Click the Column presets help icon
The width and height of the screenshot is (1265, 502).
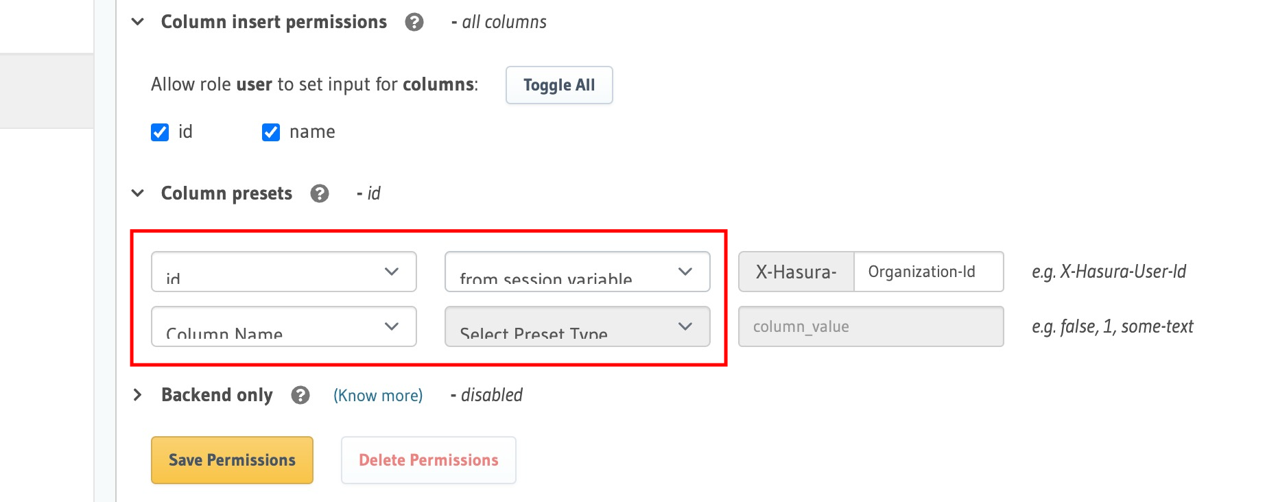[320, 193]
